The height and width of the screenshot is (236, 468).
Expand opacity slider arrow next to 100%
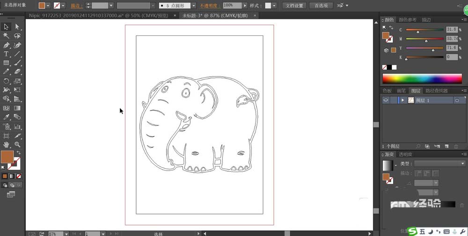(x=245, y=5)
